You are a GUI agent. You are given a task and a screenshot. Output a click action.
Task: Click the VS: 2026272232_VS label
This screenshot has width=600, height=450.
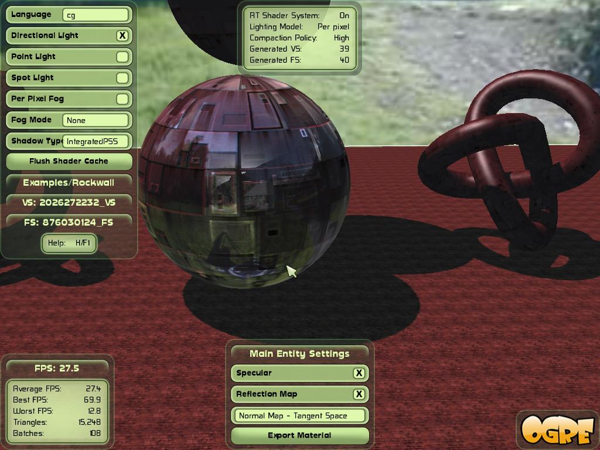pos(69,202)
